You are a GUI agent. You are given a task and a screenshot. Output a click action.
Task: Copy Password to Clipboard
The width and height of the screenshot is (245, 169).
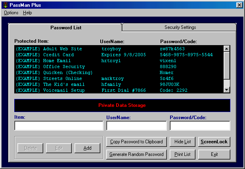click(136, 142)
